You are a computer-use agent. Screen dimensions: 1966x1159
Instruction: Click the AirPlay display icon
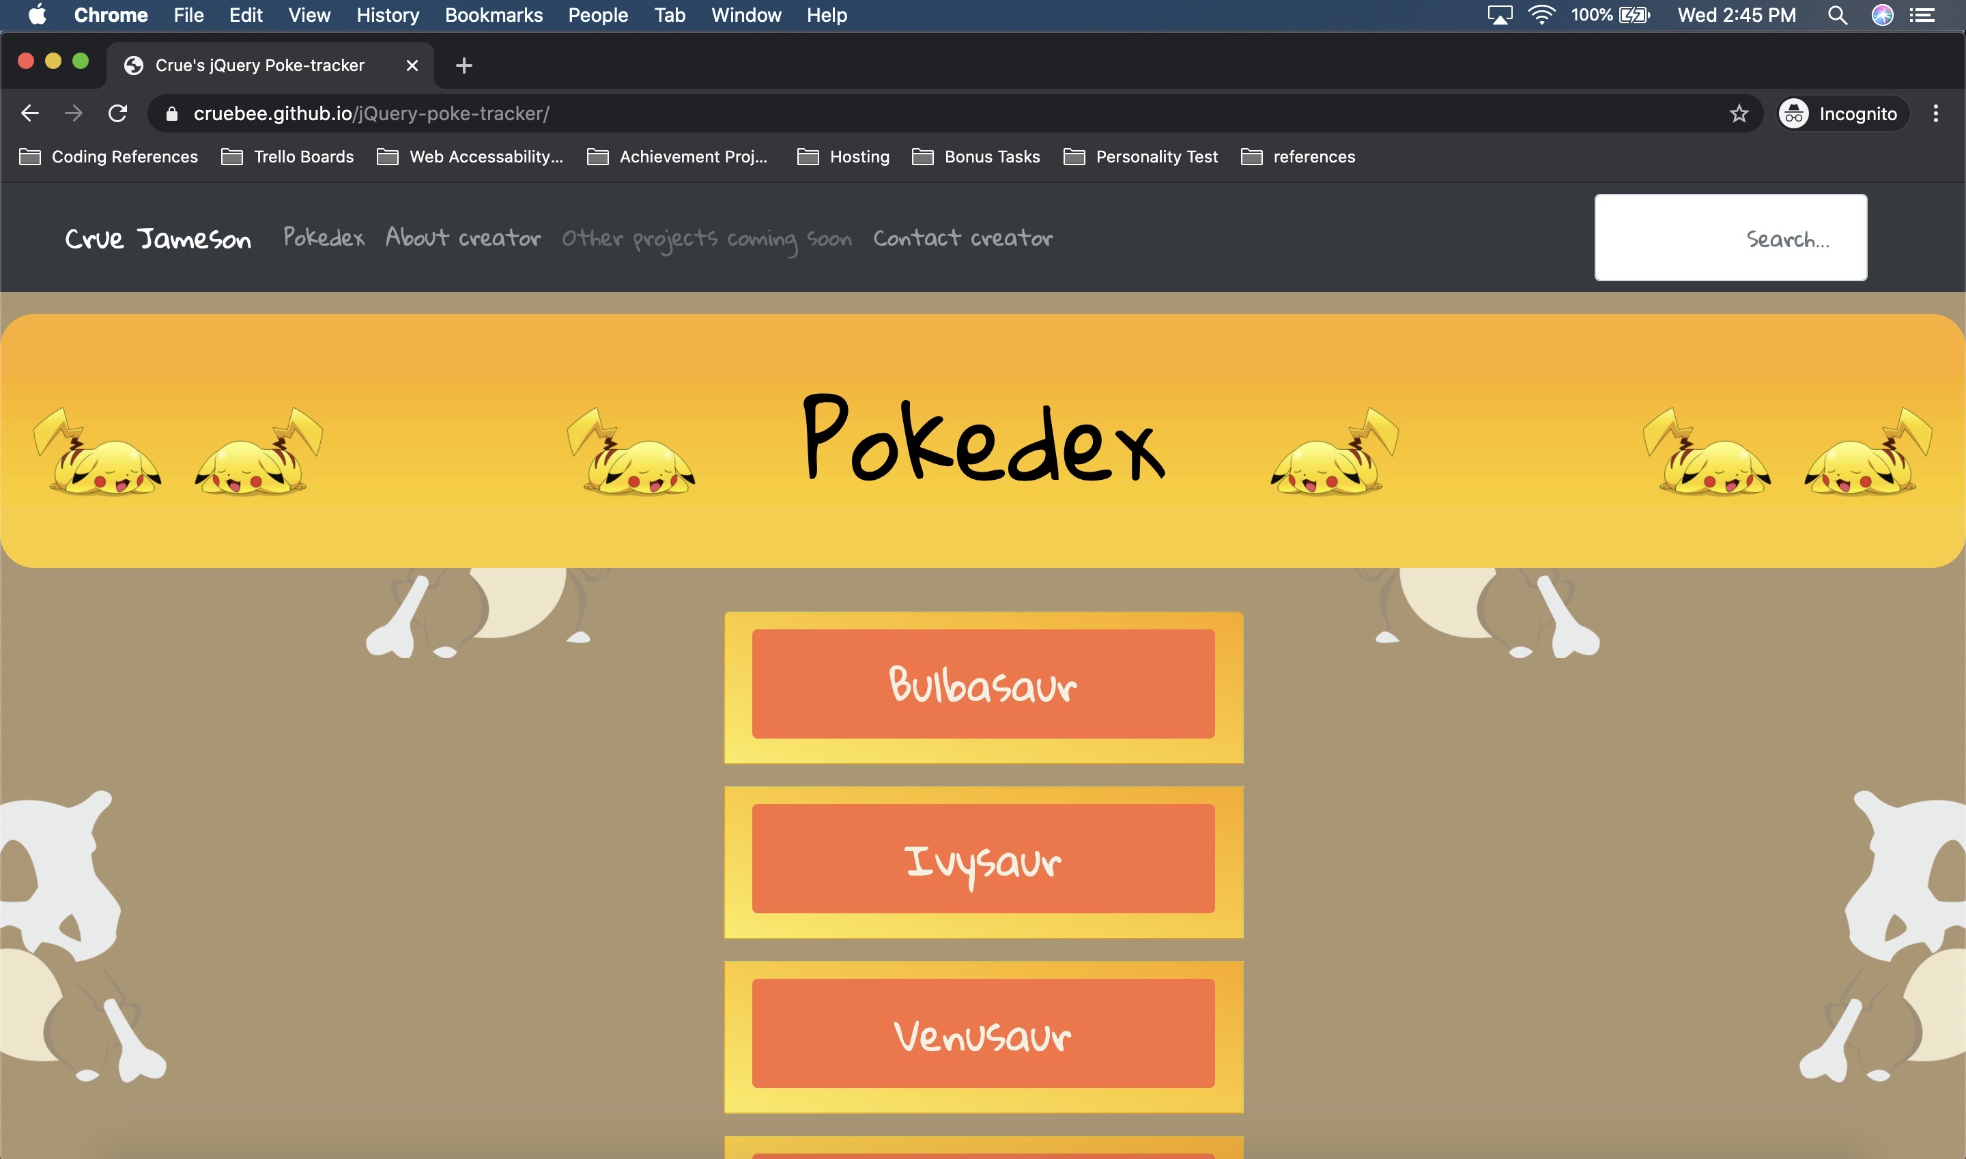tap(1500, 15)
